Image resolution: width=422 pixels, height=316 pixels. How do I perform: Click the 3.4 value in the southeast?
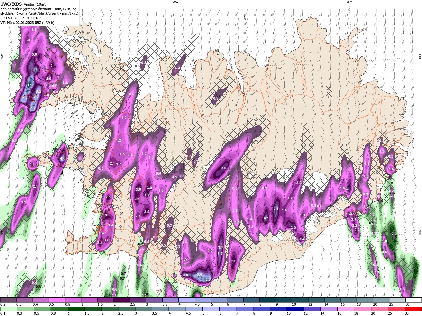301,239
